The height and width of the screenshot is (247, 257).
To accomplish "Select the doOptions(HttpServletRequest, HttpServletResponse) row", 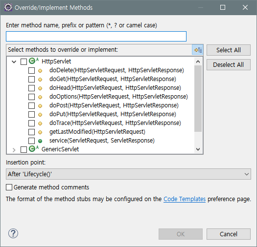I will 118,97.
